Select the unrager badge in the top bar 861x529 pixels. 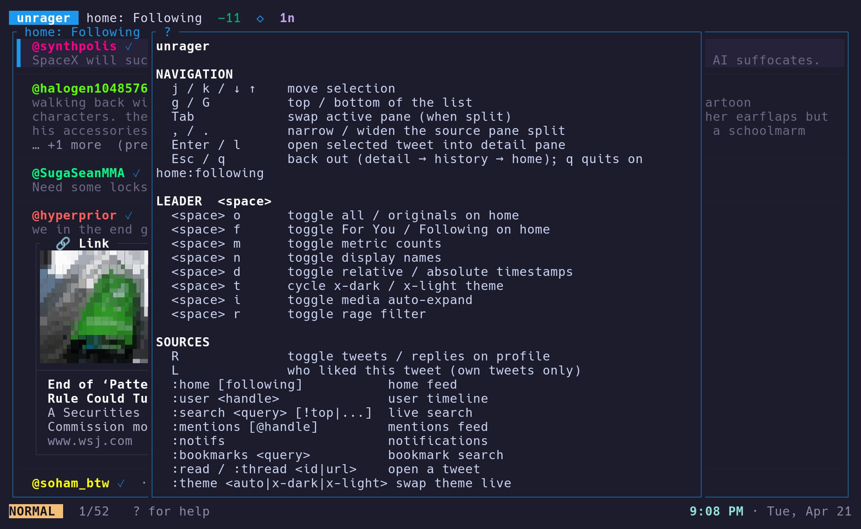tap(43, 18)
